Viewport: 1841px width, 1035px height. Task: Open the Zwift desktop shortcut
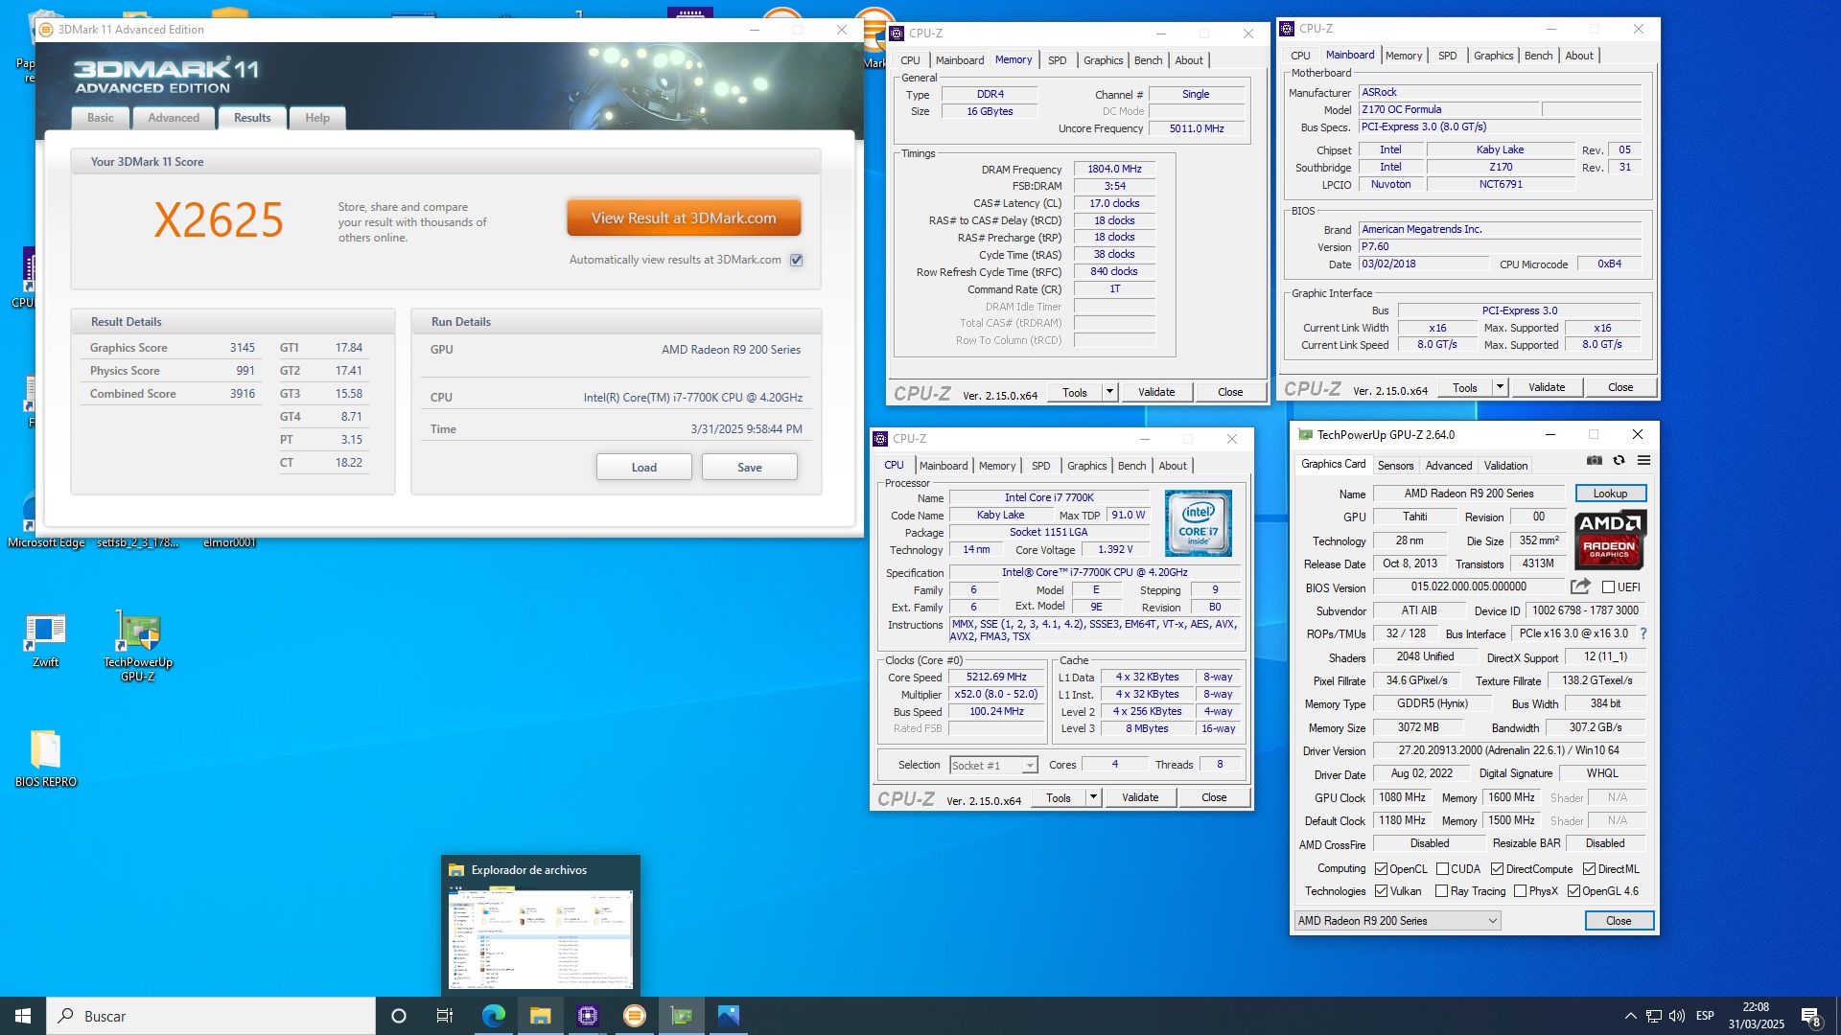45,640
